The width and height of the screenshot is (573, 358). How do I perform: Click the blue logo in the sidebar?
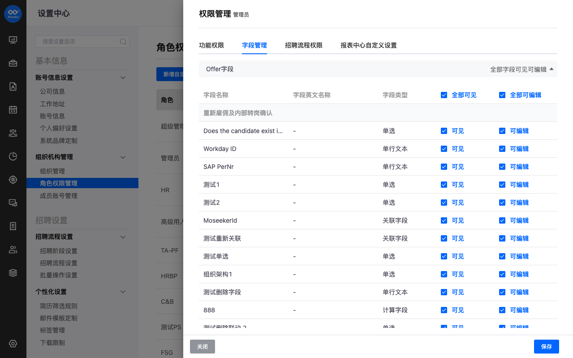click(13, 13)
